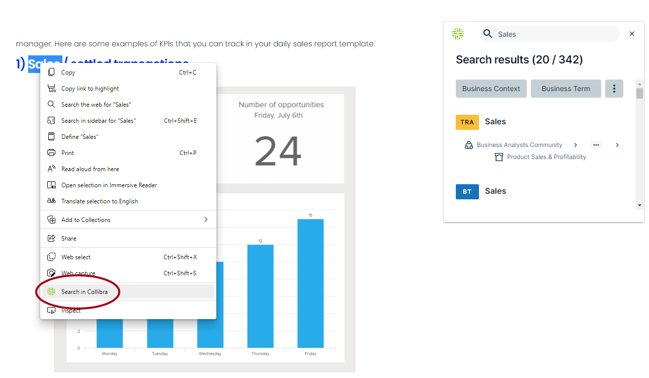Click the Product Sales & Profitability asset icon
The height and width of the screenshot is (378, 649).
pyautogui.click(x=499, y=157)
